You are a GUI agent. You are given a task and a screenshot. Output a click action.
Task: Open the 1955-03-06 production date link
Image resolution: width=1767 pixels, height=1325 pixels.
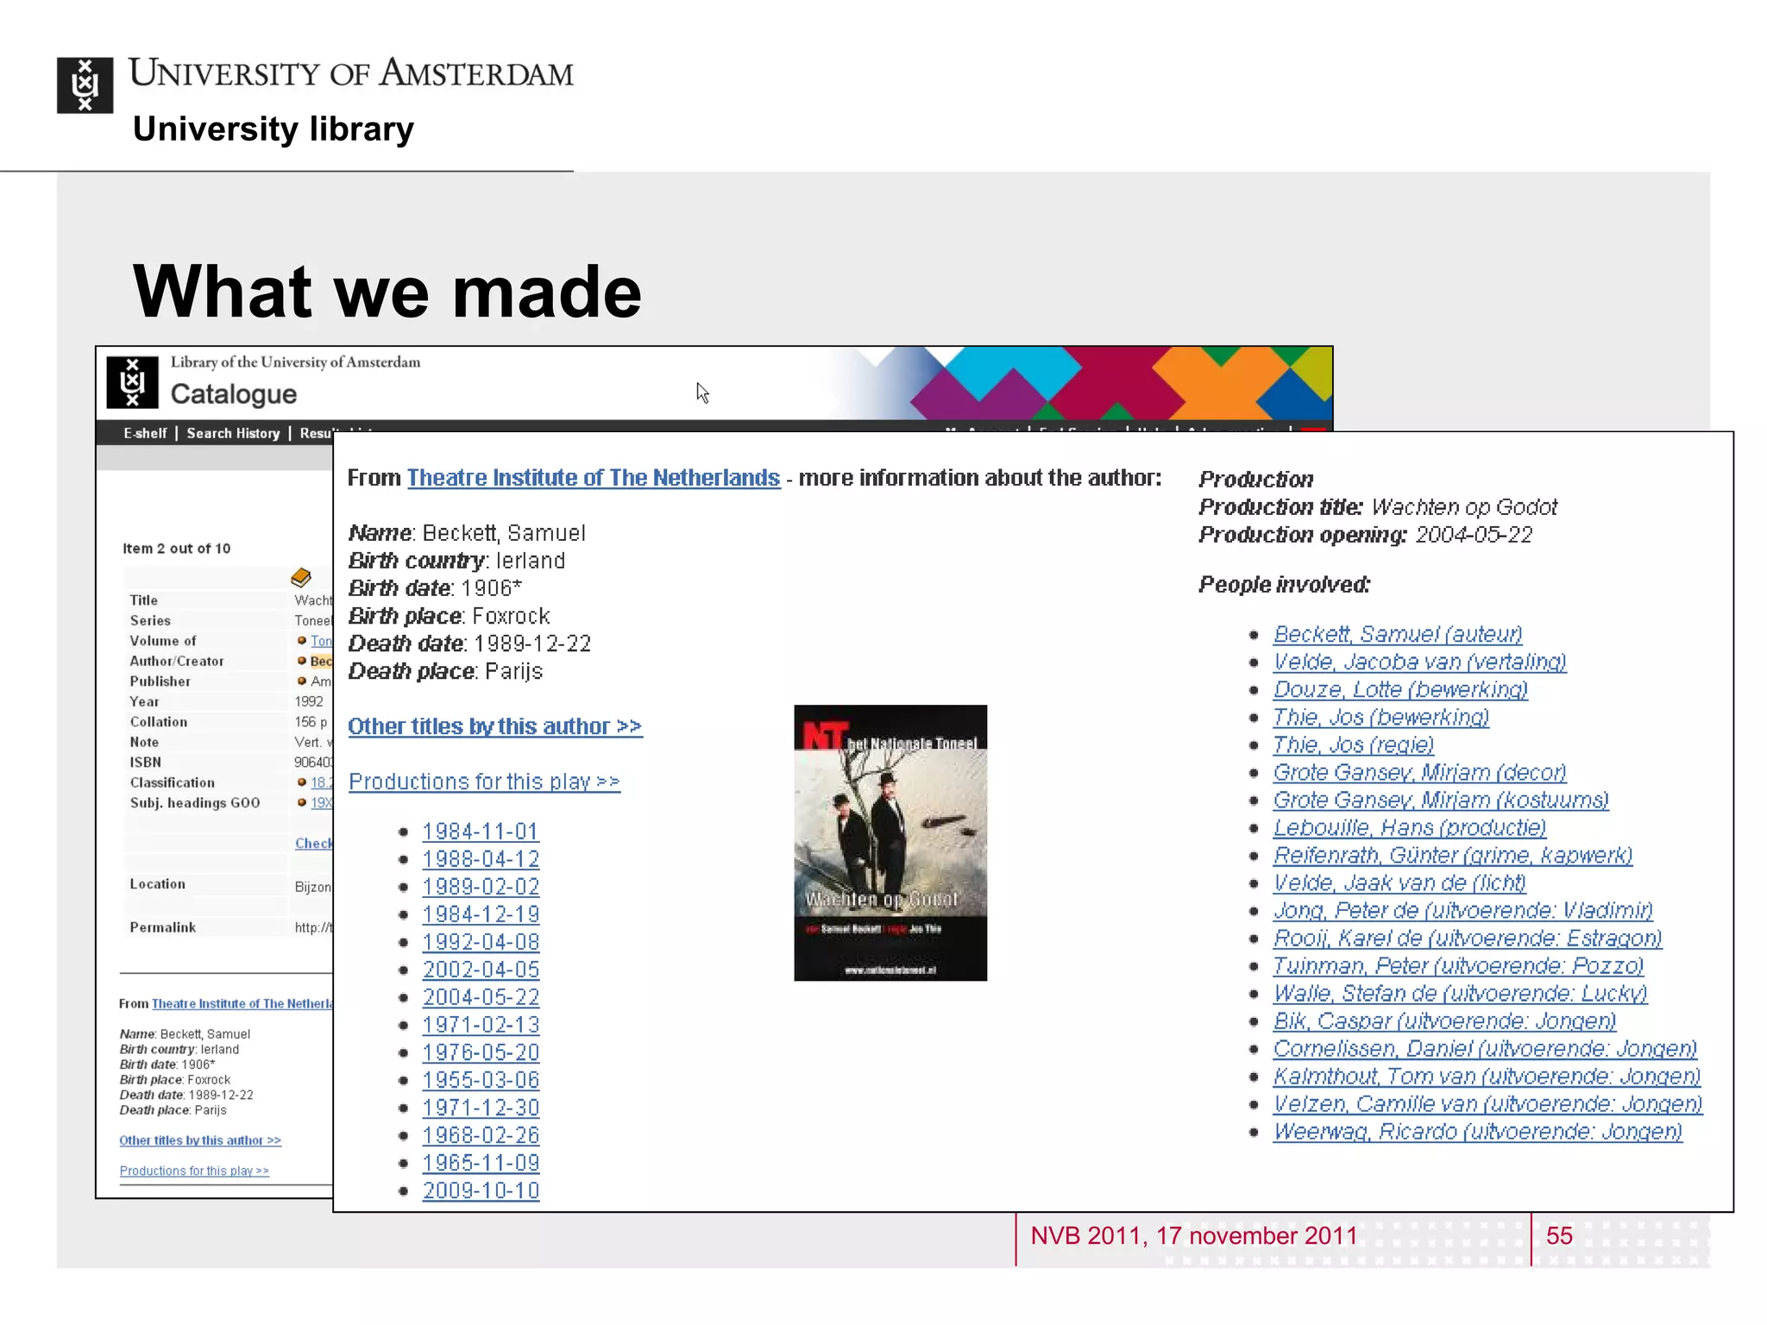coord(481,1080)
